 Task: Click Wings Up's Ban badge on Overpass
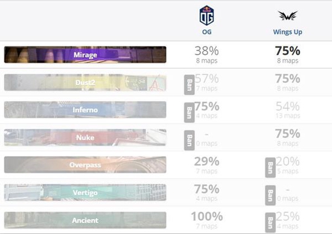point(270,168)
